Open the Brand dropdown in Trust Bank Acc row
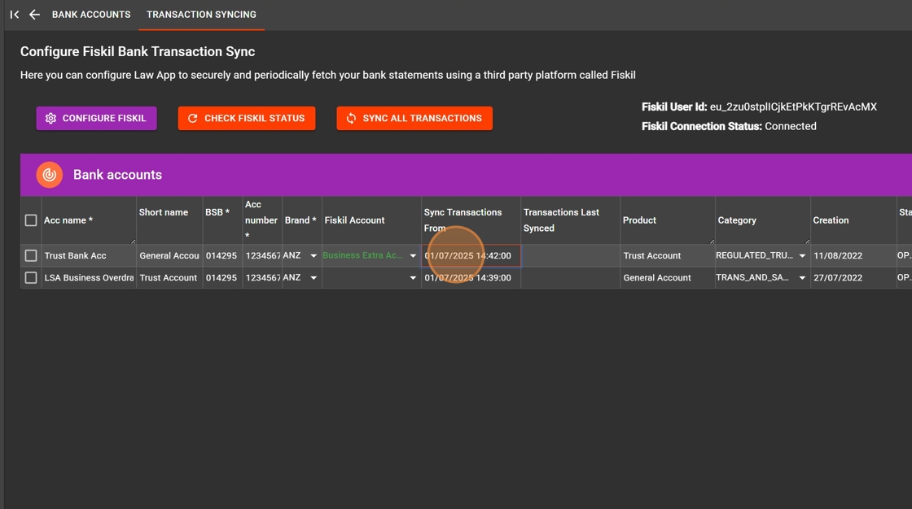The width and height of the screenshot is (912, 509). coord(313,255)
